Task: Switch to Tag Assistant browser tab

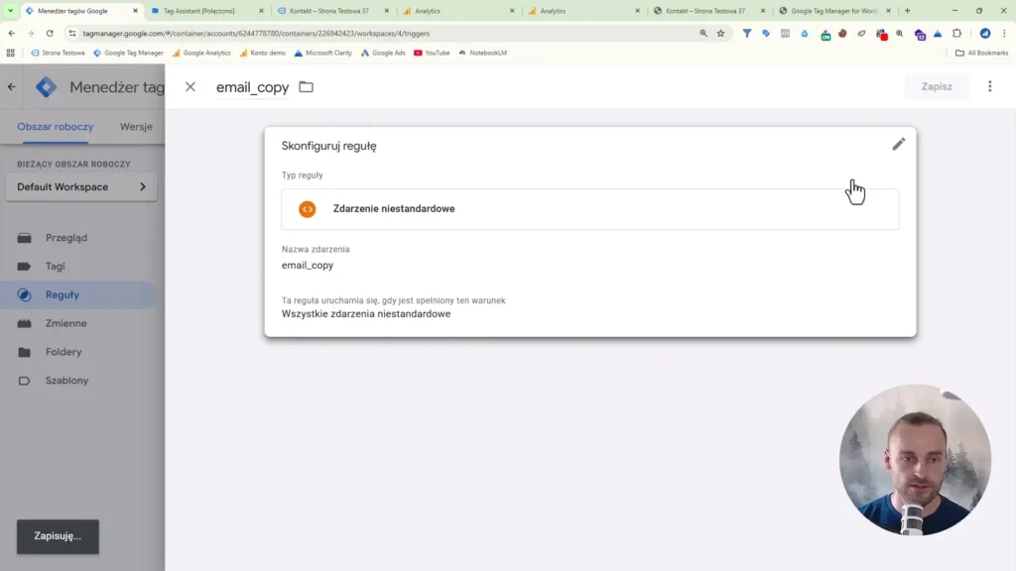Action: 207,10
